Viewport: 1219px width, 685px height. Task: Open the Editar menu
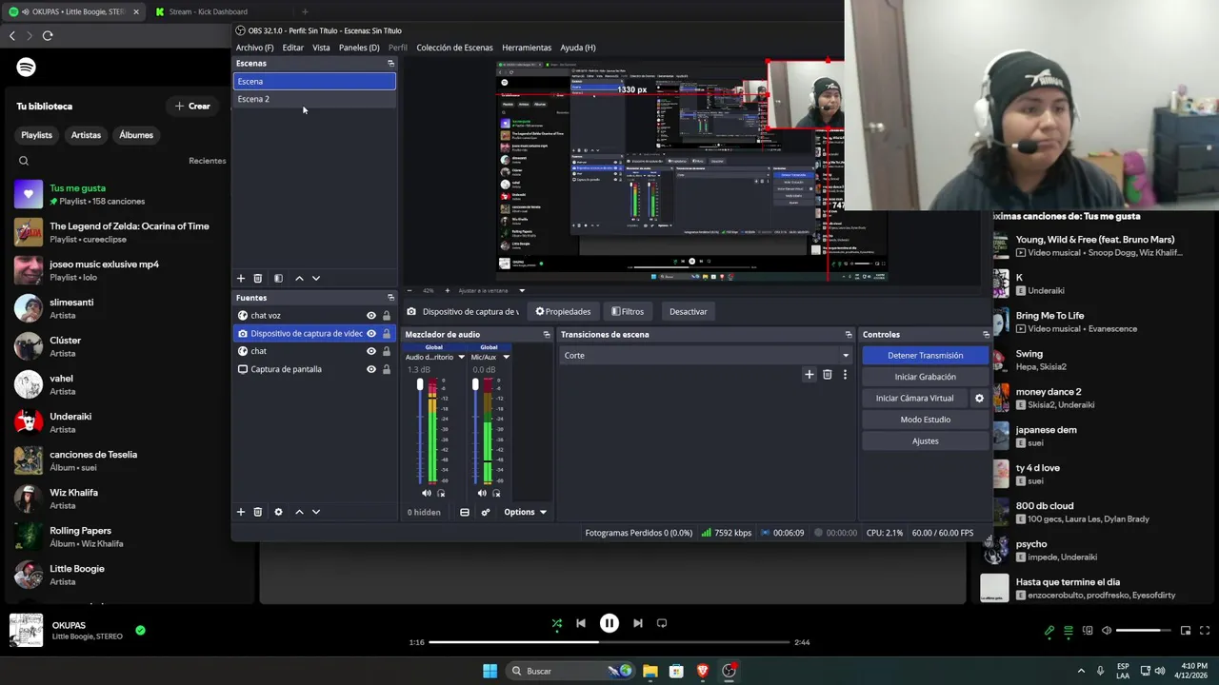(x=292, y=48)
